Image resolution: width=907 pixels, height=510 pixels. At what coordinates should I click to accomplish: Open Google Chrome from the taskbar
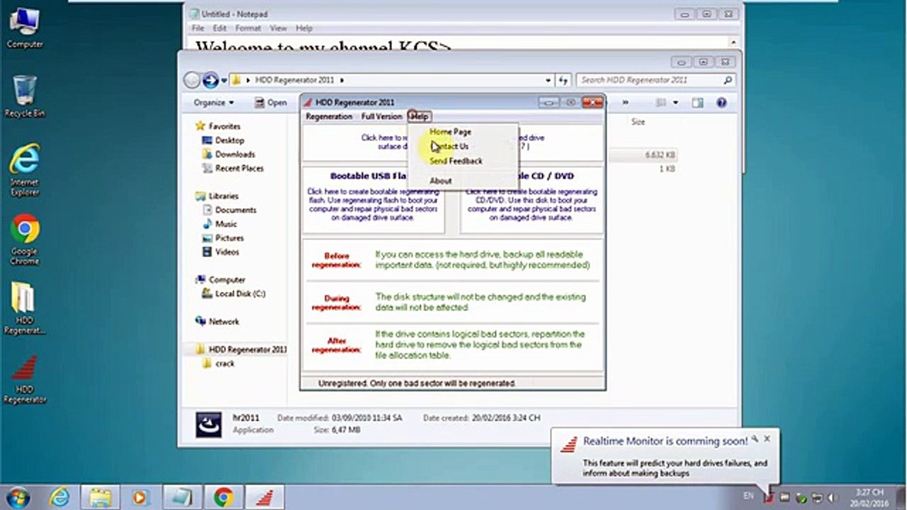[223, 497]
